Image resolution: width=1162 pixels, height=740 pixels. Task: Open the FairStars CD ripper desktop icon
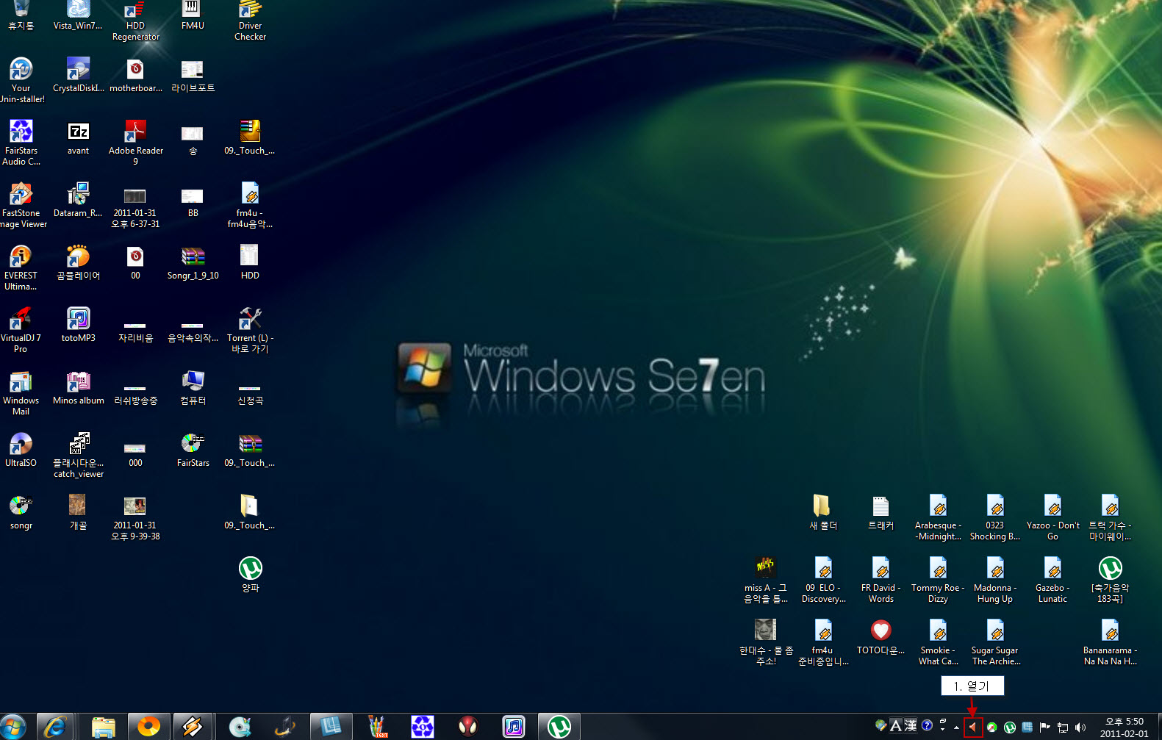pos(193,450)
